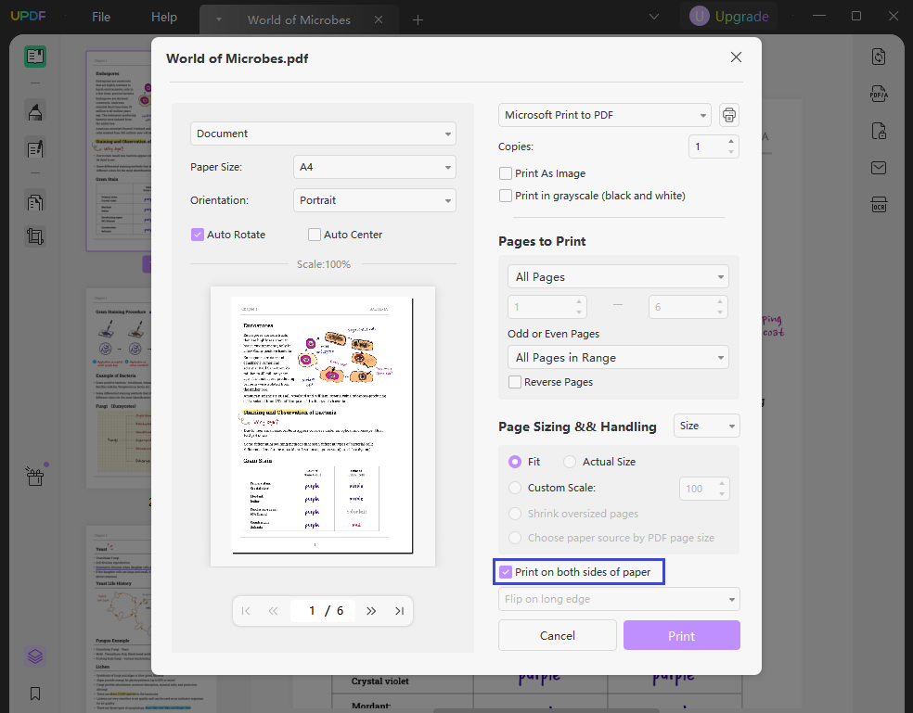Click the Cancel button

coord(558,636)
